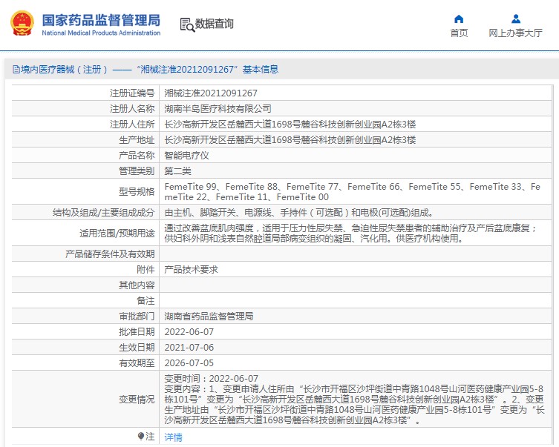Viewport: 559px width, 447px height.
Task: Click the 结构及组成/主要组成成分 label
Action: (x=103, y=213)
